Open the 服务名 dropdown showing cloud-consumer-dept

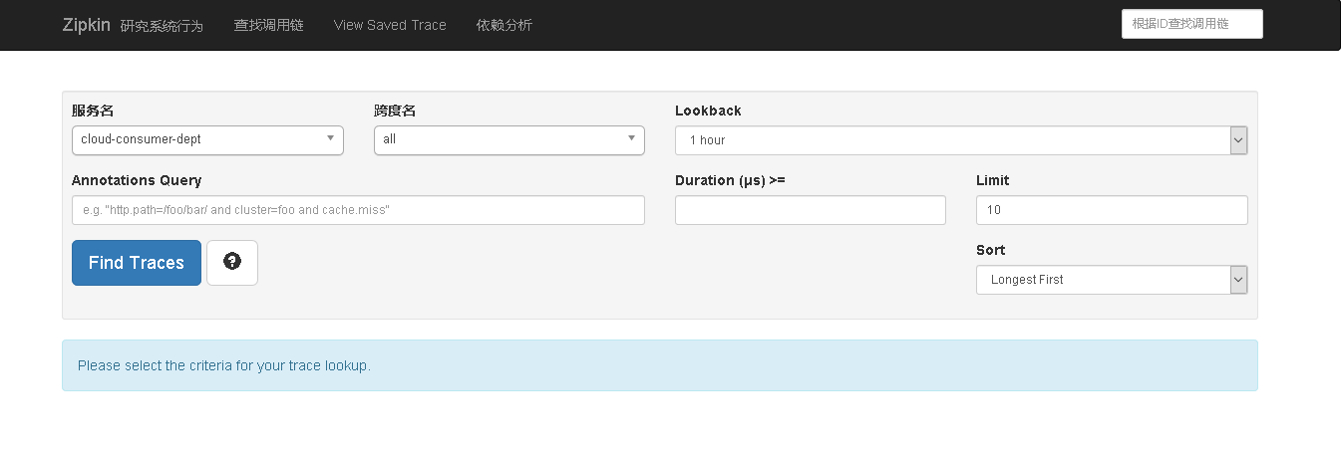tap(207, 139)
